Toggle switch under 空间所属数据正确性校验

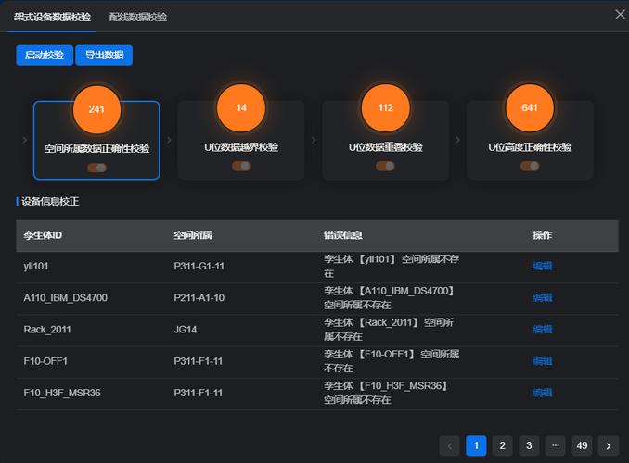[x=96, y=168]
